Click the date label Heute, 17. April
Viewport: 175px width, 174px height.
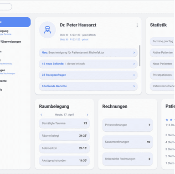pyautogui.click(x=64, y=114)
